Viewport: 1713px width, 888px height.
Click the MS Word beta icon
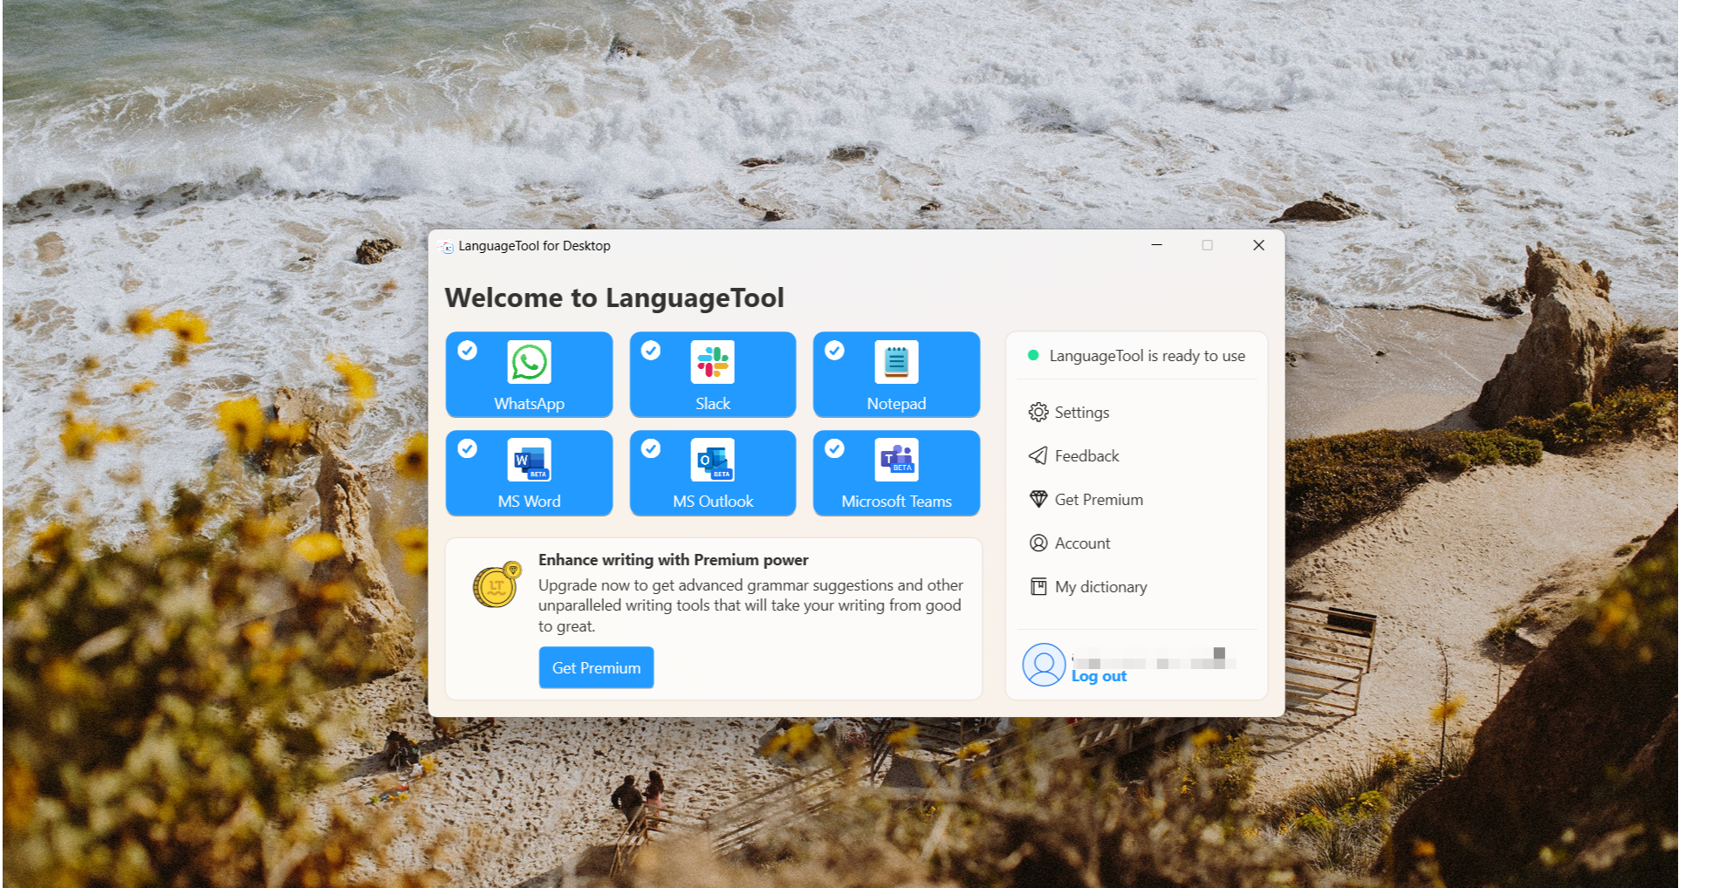[529, 460]
